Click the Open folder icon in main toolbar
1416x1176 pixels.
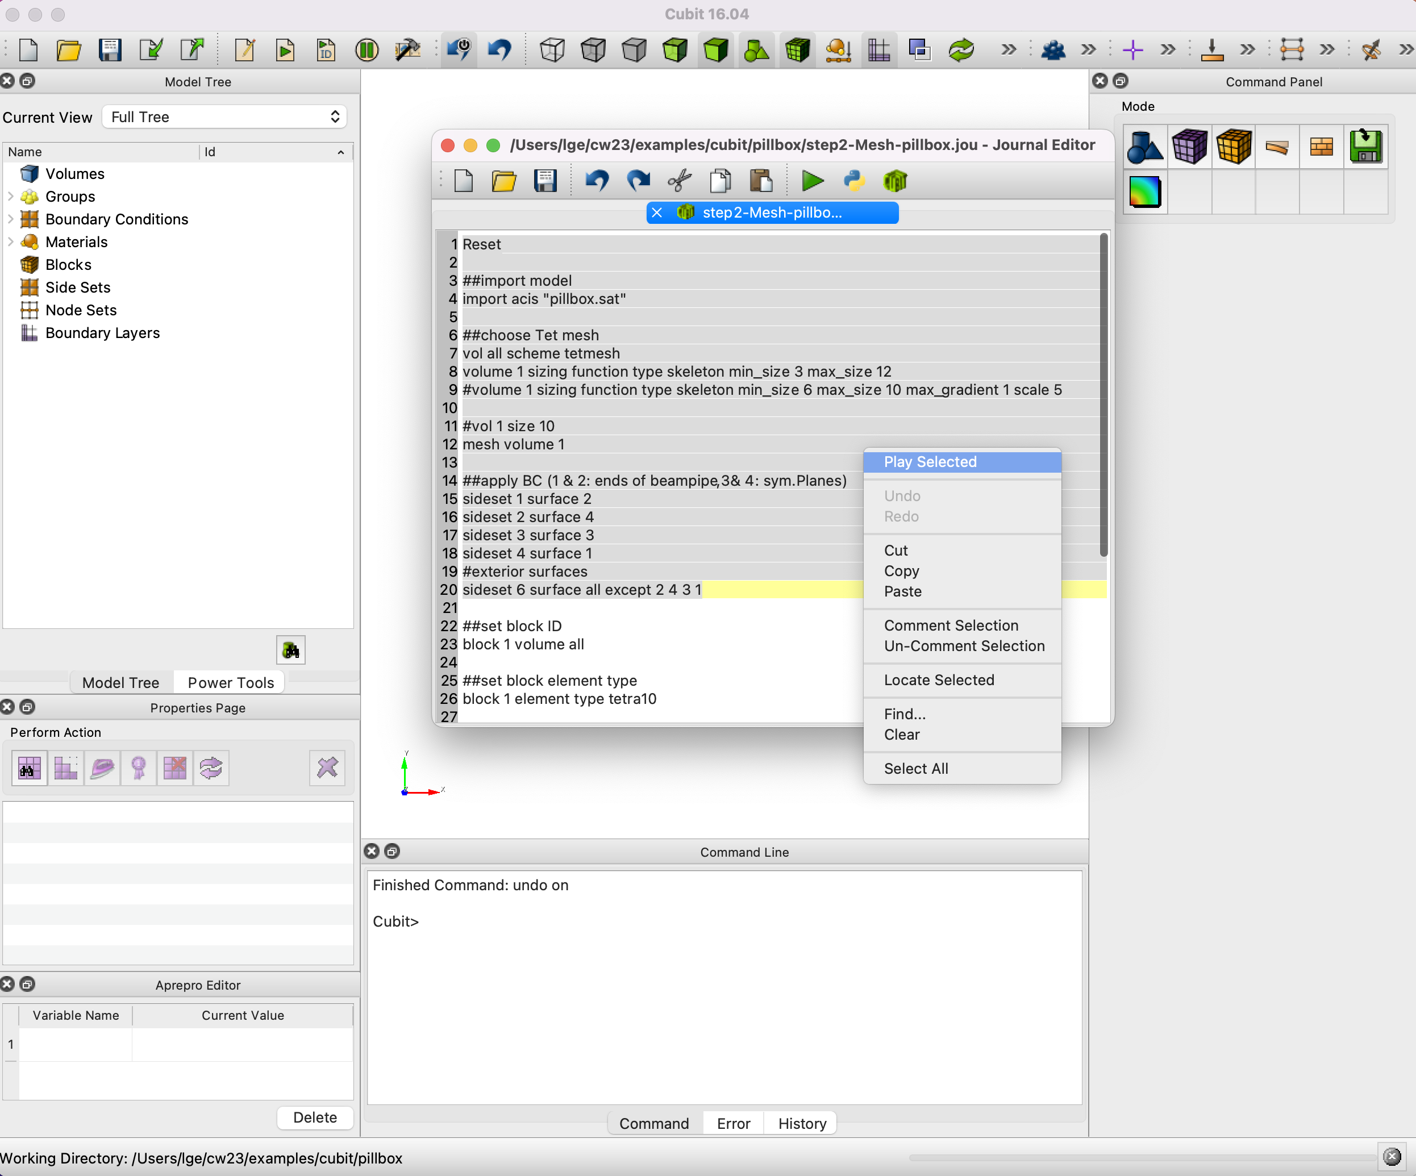69,50
